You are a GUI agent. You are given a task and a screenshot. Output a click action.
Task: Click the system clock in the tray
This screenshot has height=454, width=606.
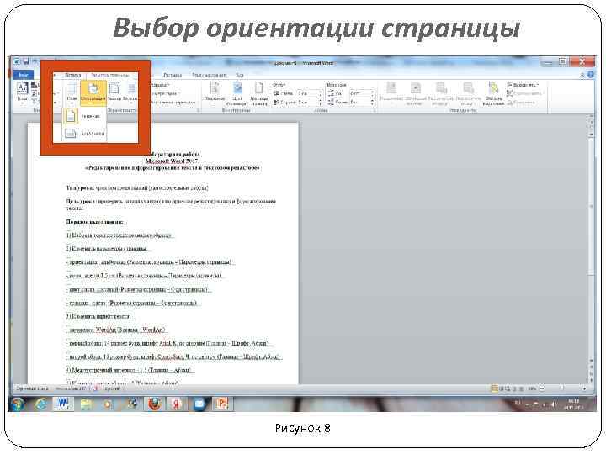point(573,404)
